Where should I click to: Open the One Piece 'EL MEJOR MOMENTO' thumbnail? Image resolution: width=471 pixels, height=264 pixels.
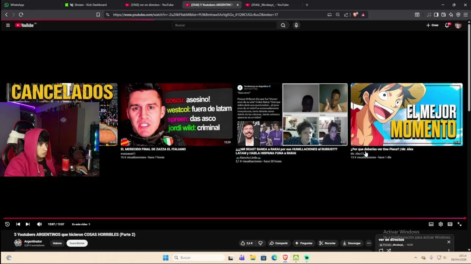pyautogui.click(x=407, y=114)
